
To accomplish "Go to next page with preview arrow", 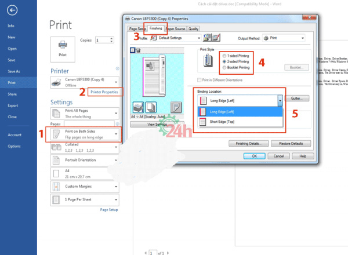I will (x=168, y=253).
